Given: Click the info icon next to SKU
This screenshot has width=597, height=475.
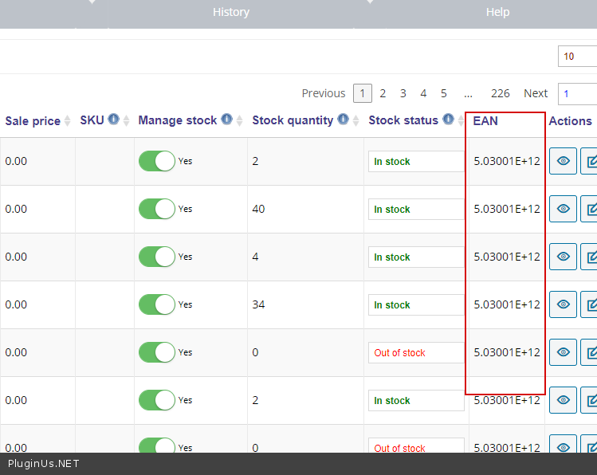Looking at the screenshot, I should click(x=113, y=120).
